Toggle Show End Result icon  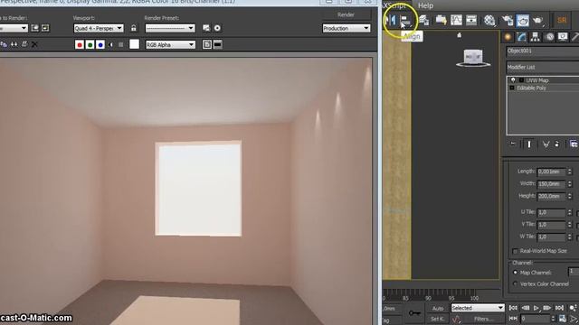(528, 144)
